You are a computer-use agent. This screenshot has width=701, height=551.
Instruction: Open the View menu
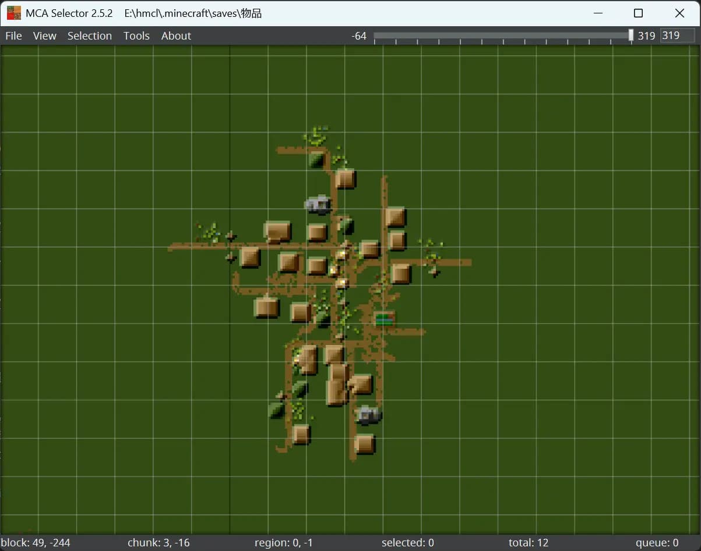click(44, 35)
